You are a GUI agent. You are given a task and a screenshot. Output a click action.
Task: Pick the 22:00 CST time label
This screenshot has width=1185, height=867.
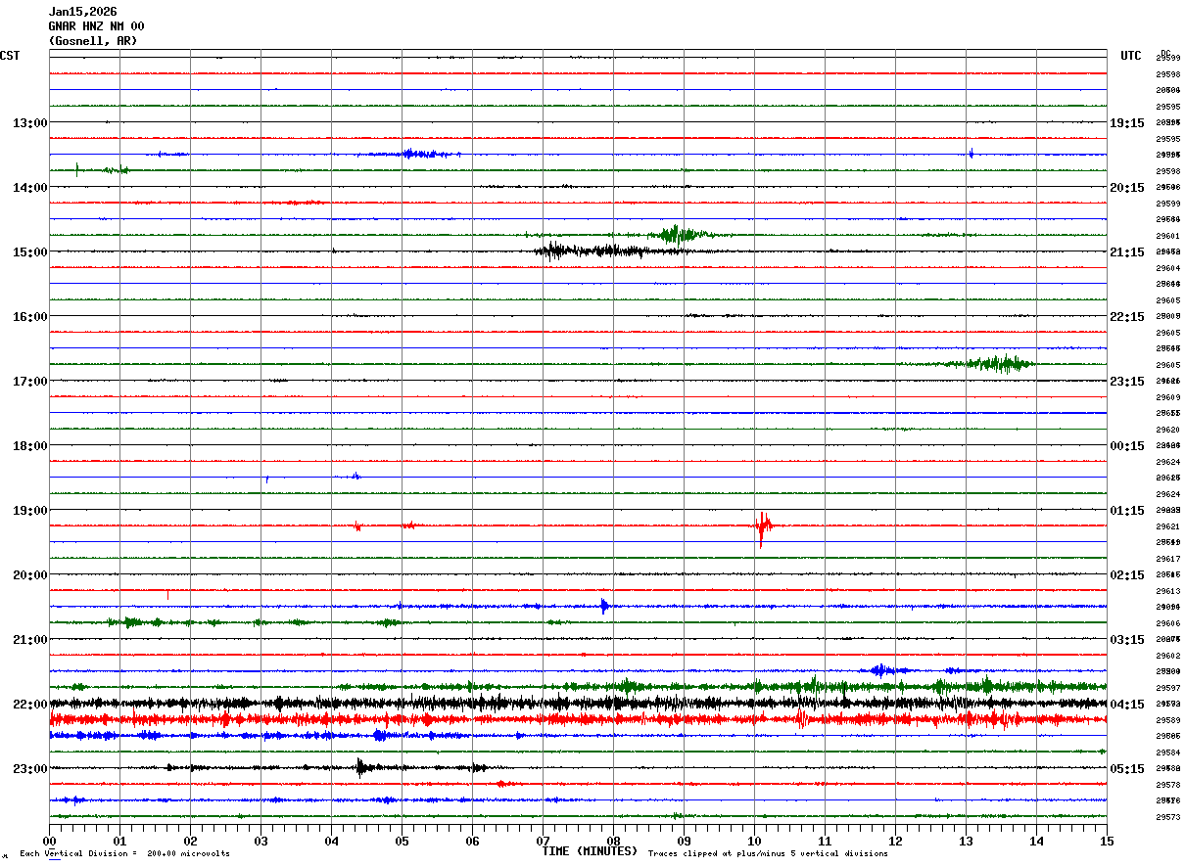(x=29, y=704)
